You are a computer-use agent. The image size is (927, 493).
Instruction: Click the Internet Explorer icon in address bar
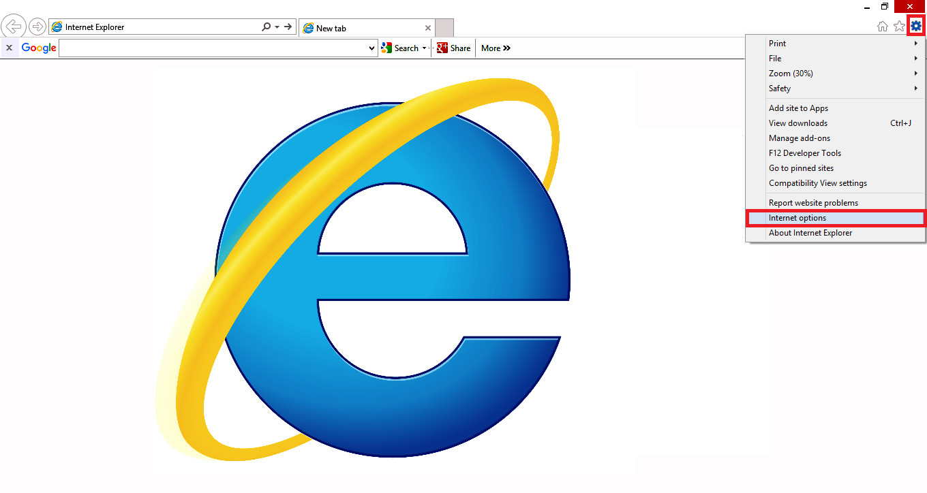click(57, 27)
